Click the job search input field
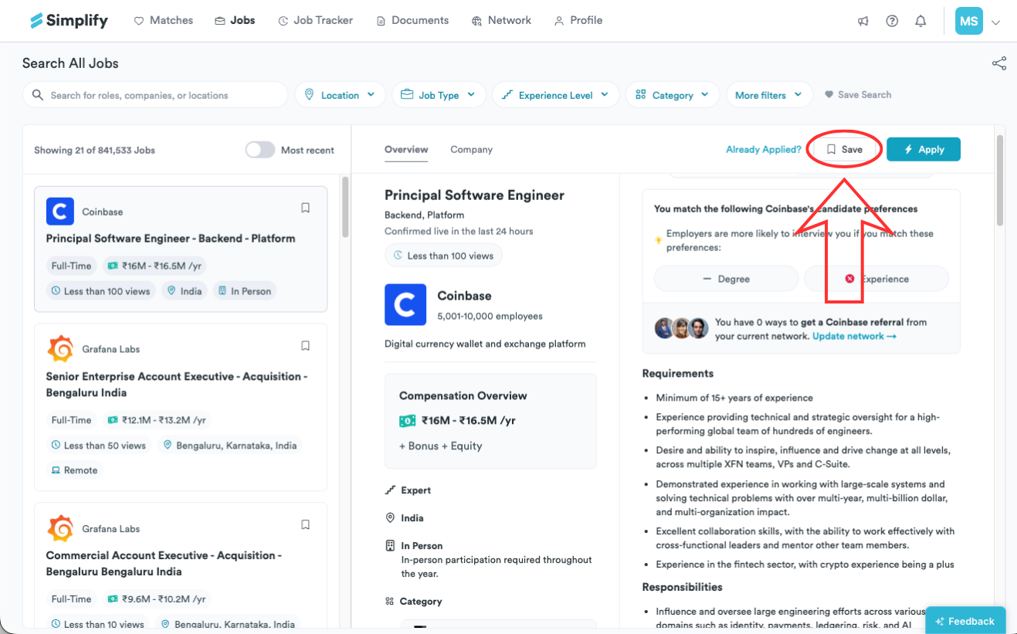1017x634 pixels. pos(155,95)
